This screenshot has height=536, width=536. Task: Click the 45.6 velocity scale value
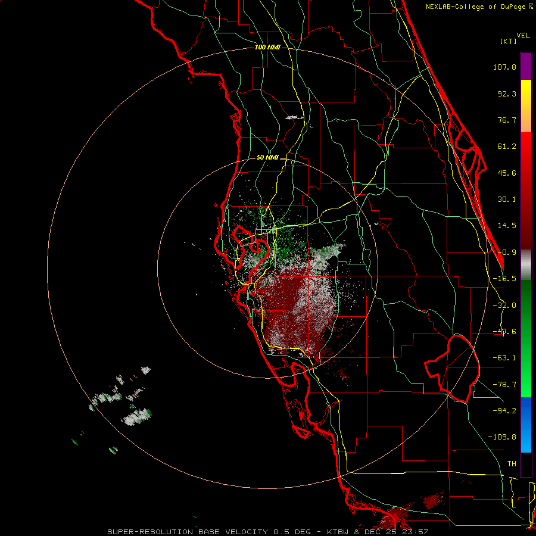[x=507, y=173]
